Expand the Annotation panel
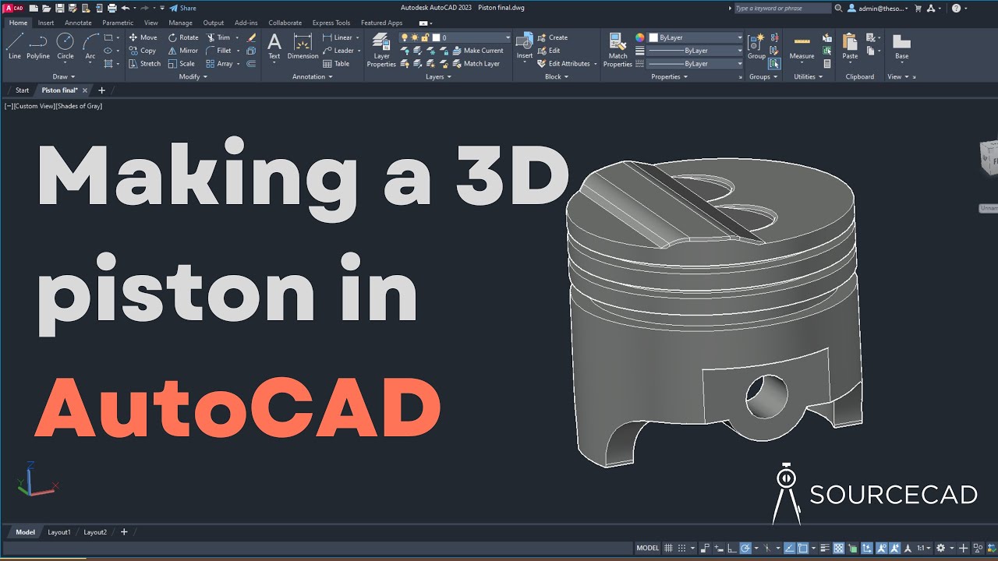This screenshot has width=998, height=561. (312, 76)
